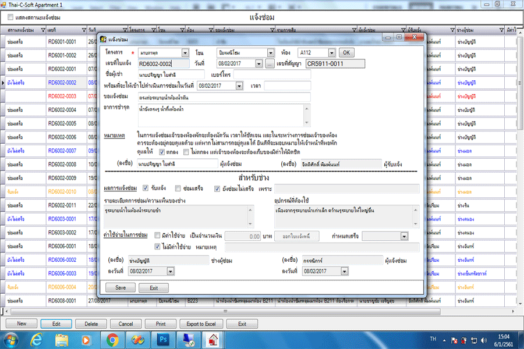Launch Google Chrome from the taskbar
The image size is (524, 349).
[x=112, y=339]
